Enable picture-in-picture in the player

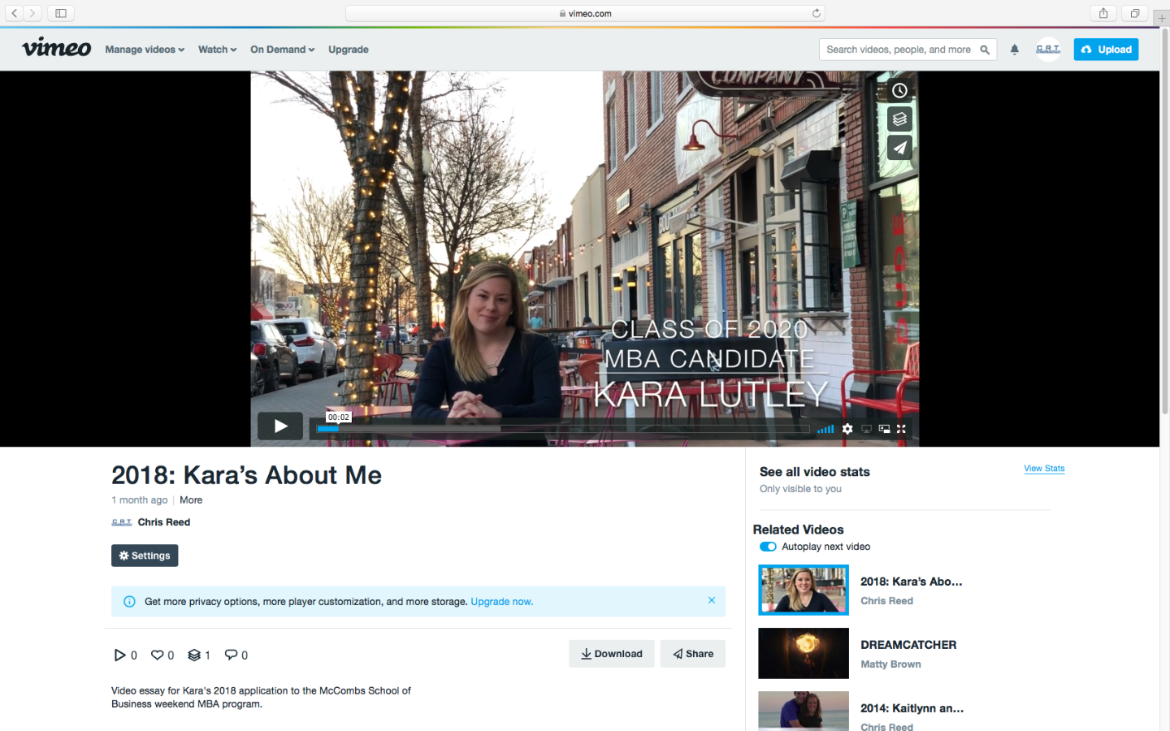coord(884,429)
